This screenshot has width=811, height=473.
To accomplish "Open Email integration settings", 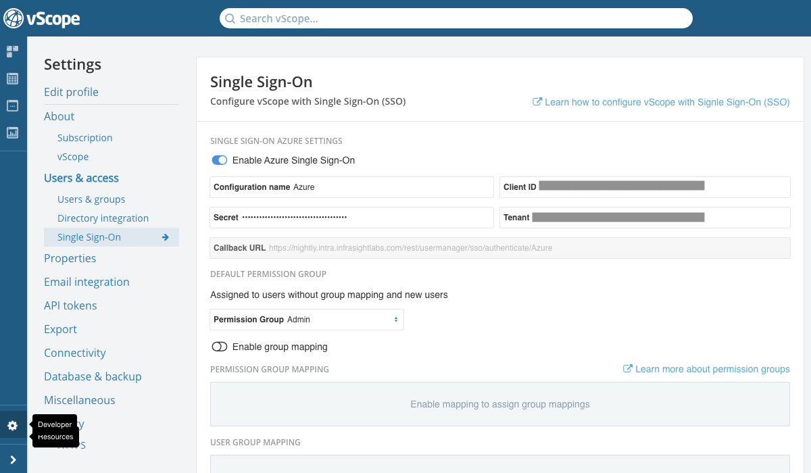I will pyautogui.click(x=87, y=282).
